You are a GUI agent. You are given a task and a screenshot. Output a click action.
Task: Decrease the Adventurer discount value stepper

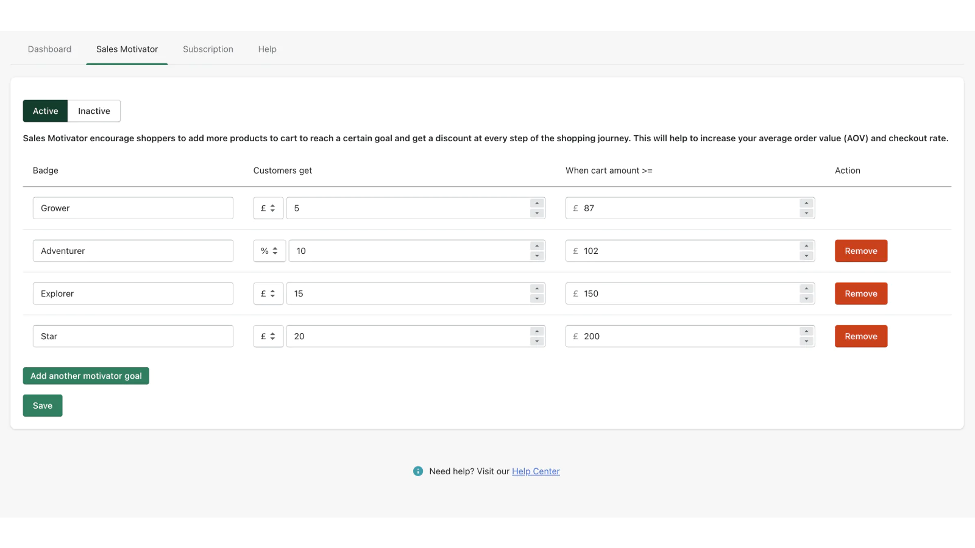point(537,256)
